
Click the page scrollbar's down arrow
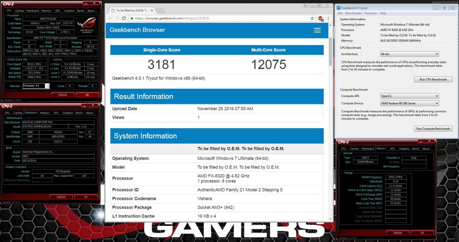331,218
